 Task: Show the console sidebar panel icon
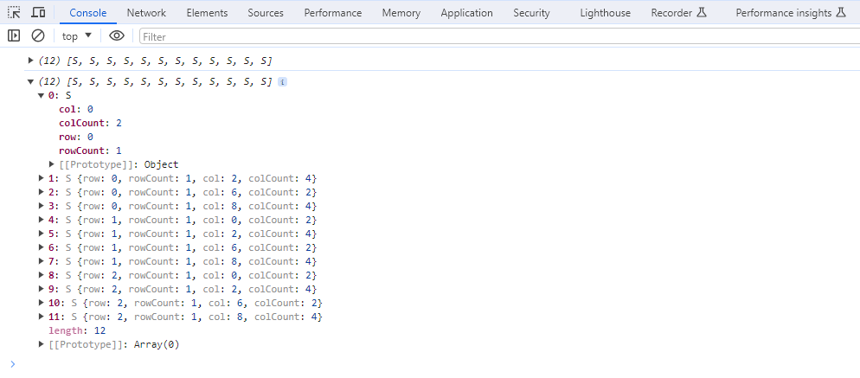click(x=14, y=36)
